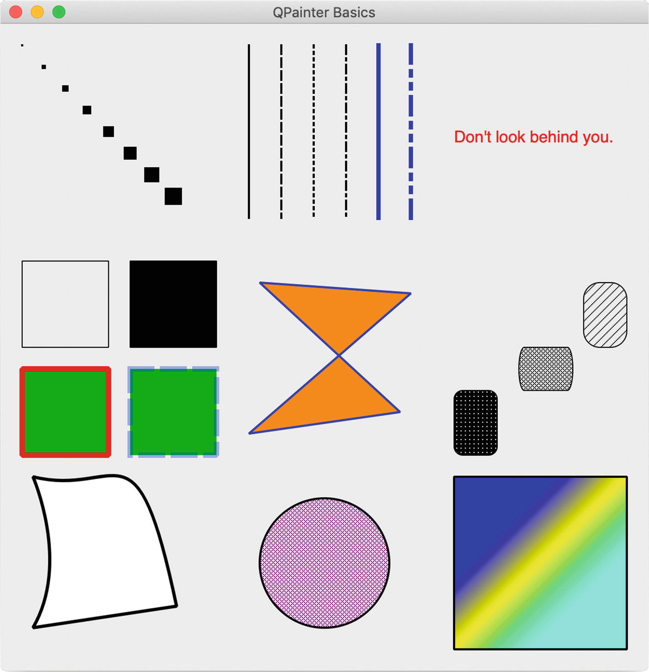Click the empty outlined square
This screenshot has height=672, width=649.
point(65,304)
